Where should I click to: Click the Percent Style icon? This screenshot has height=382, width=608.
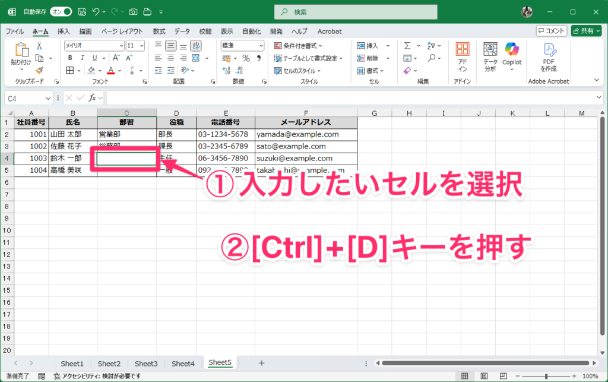(x=246, y=58)
